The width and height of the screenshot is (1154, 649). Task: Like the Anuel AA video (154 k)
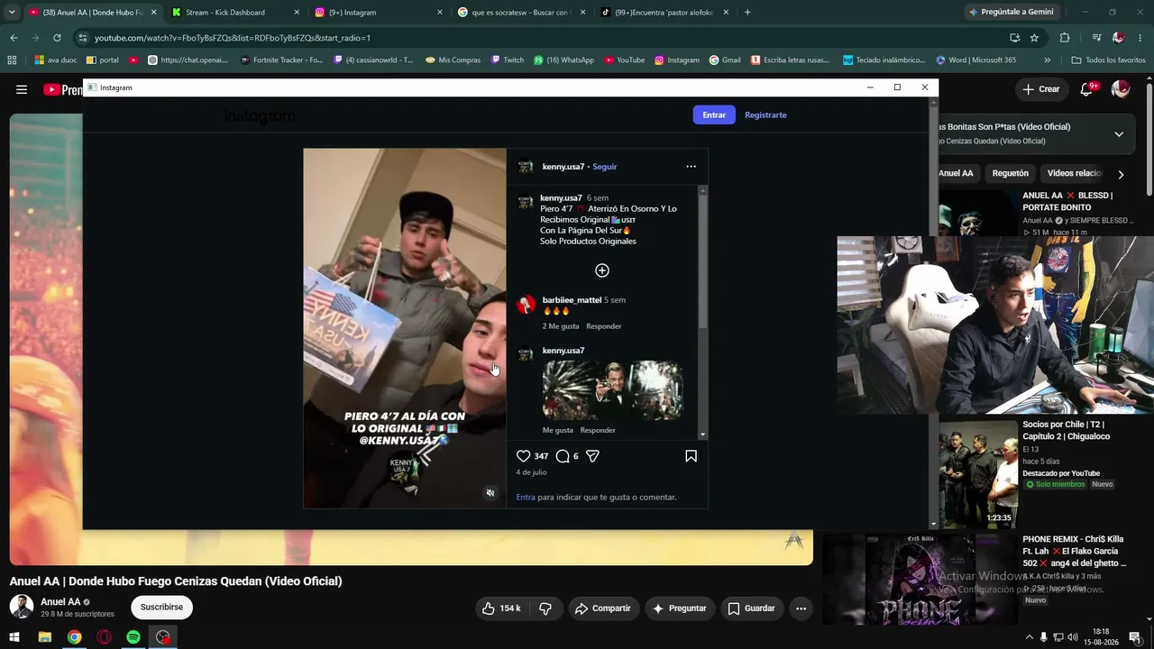501,608
